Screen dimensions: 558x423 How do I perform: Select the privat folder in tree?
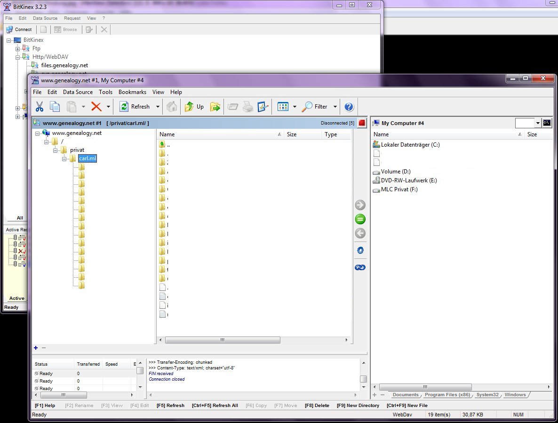(77, 150)
